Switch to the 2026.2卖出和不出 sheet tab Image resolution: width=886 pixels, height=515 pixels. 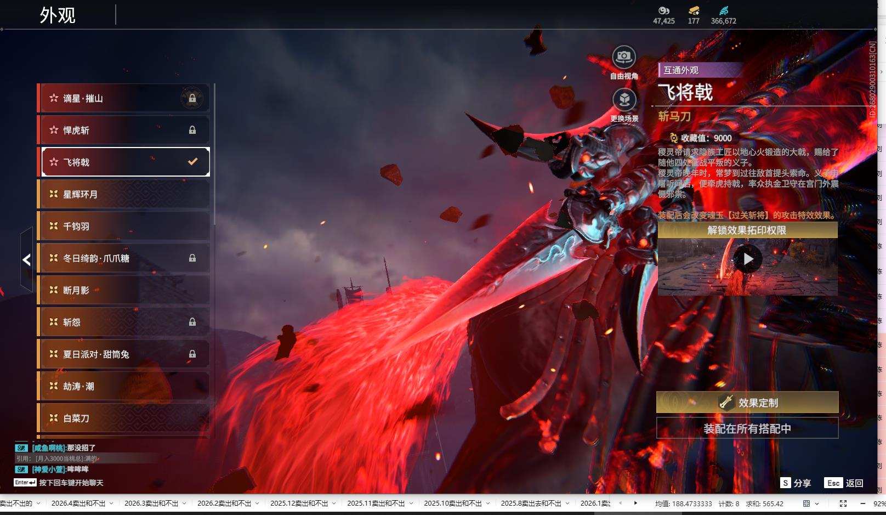224,503
